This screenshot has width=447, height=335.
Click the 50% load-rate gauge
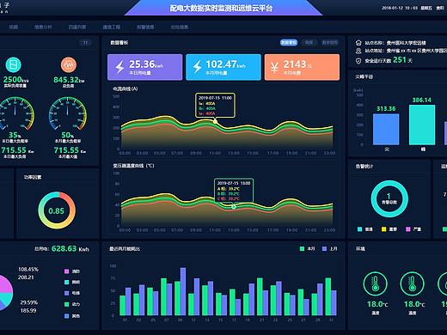click(68, 113)
